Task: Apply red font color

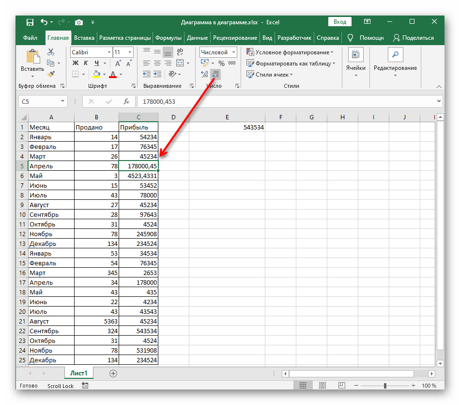Action: (x=113, y=74)
